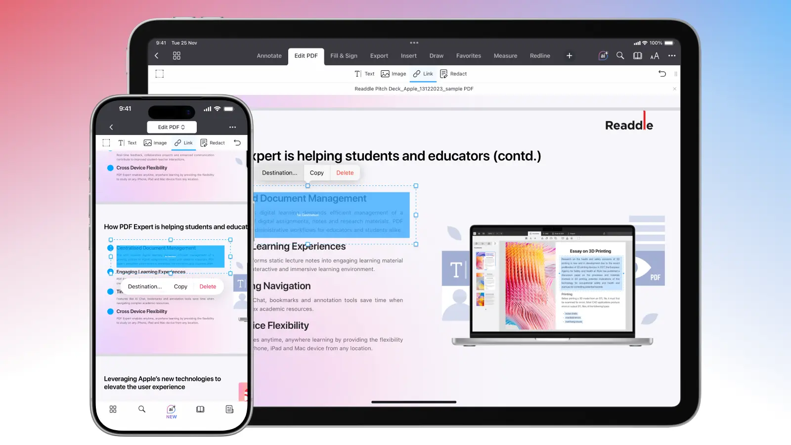Add a toolbar tab with plus button
791x445 pixels.
pos(569,56)
